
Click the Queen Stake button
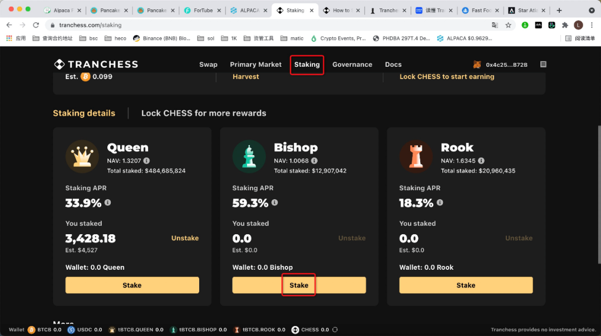[132, 285]
